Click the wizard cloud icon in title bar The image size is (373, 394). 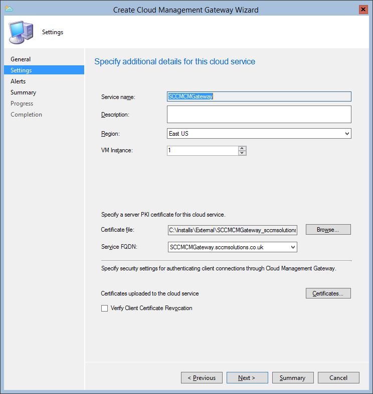point(9,9)
